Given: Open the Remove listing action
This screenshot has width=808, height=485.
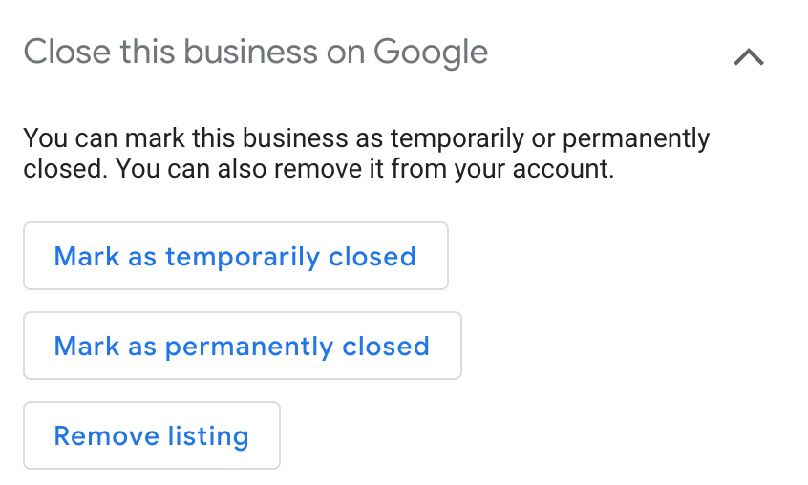Looking at the screenshot, I should tap(151, 436).
